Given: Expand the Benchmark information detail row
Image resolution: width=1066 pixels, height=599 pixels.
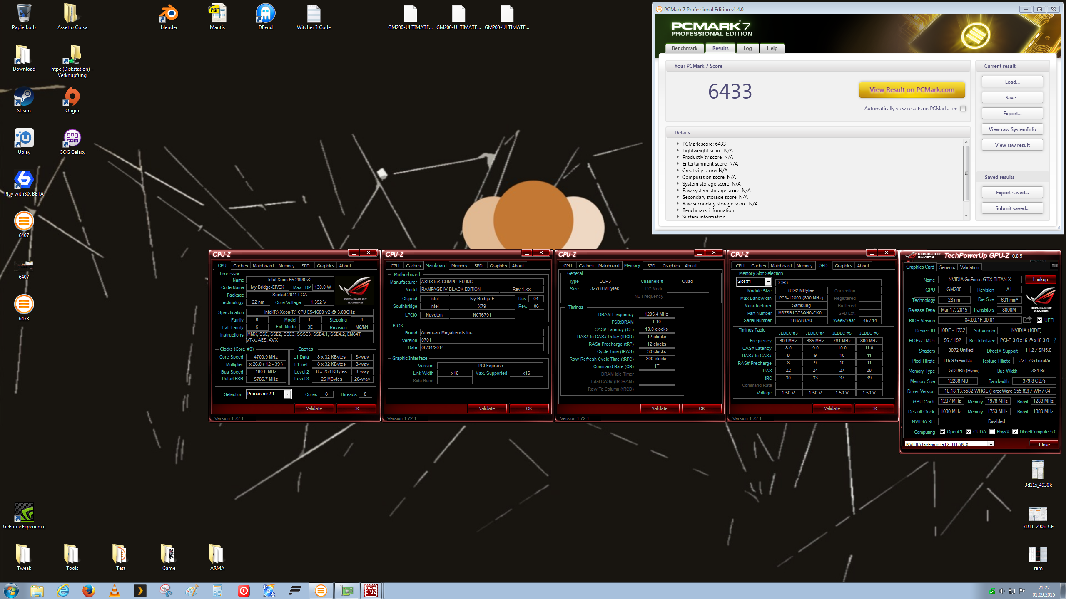Looking at the screenshot, I should pos(678,210).
